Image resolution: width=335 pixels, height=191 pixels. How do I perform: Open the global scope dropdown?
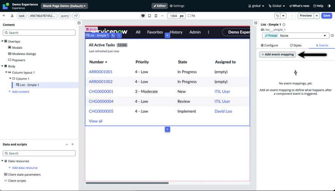(x=256, y=6)
